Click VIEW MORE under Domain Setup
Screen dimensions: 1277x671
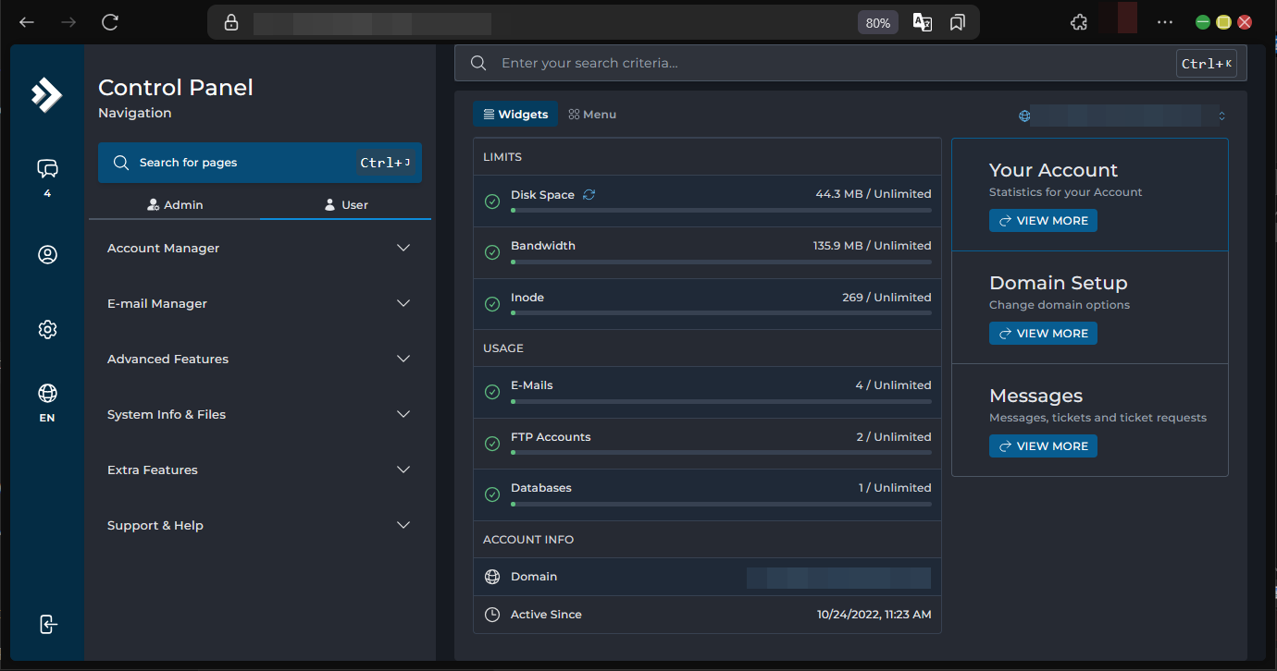tap(1043, 334)
